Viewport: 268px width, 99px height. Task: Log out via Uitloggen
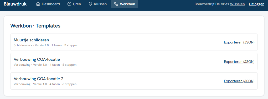[x=256, y=4]
